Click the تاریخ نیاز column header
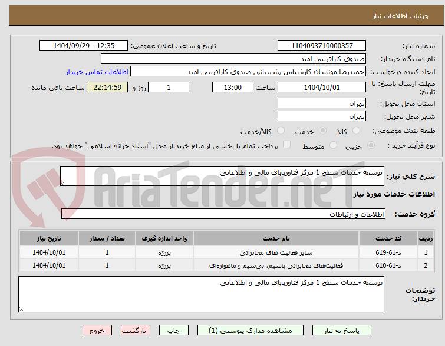 pyautogui.click(x=49, y=238)
